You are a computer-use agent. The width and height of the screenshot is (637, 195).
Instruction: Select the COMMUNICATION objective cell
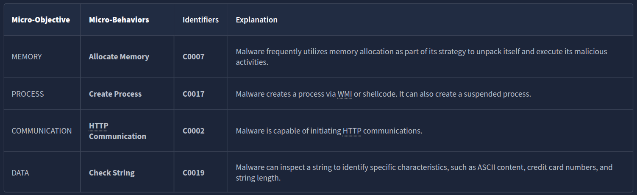(x=42, y=131)
